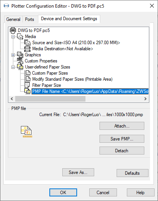Viewport: 158px width, 201px height.
Task: Switch to the General tab
Action: 13,19
